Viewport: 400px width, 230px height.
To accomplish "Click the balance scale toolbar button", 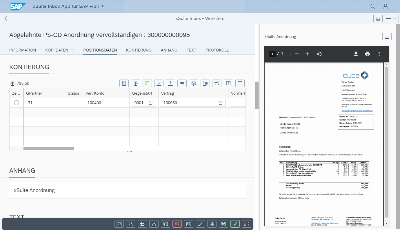I will [x=136, y=83].
